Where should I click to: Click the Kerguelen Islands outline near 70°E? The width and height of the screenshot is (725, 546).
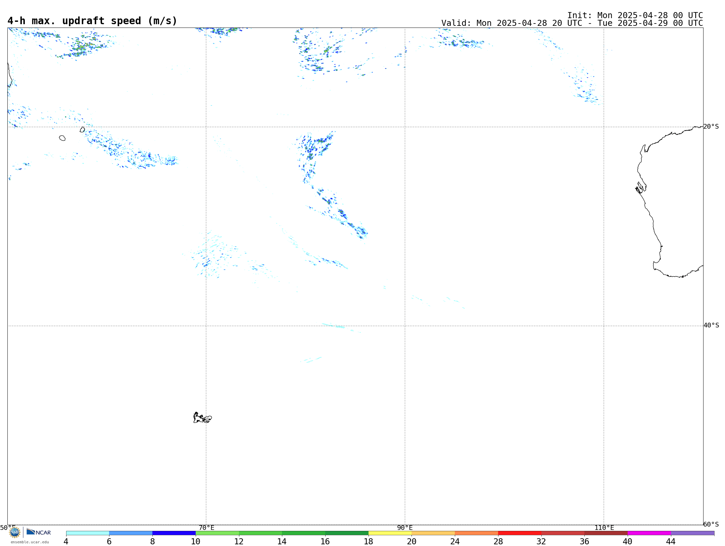pos(202,418)
